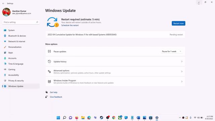The width and height of the screenshot is (215, 121).
Task: Expand the Windows Insider Program chevron
Action: [182, 81]
